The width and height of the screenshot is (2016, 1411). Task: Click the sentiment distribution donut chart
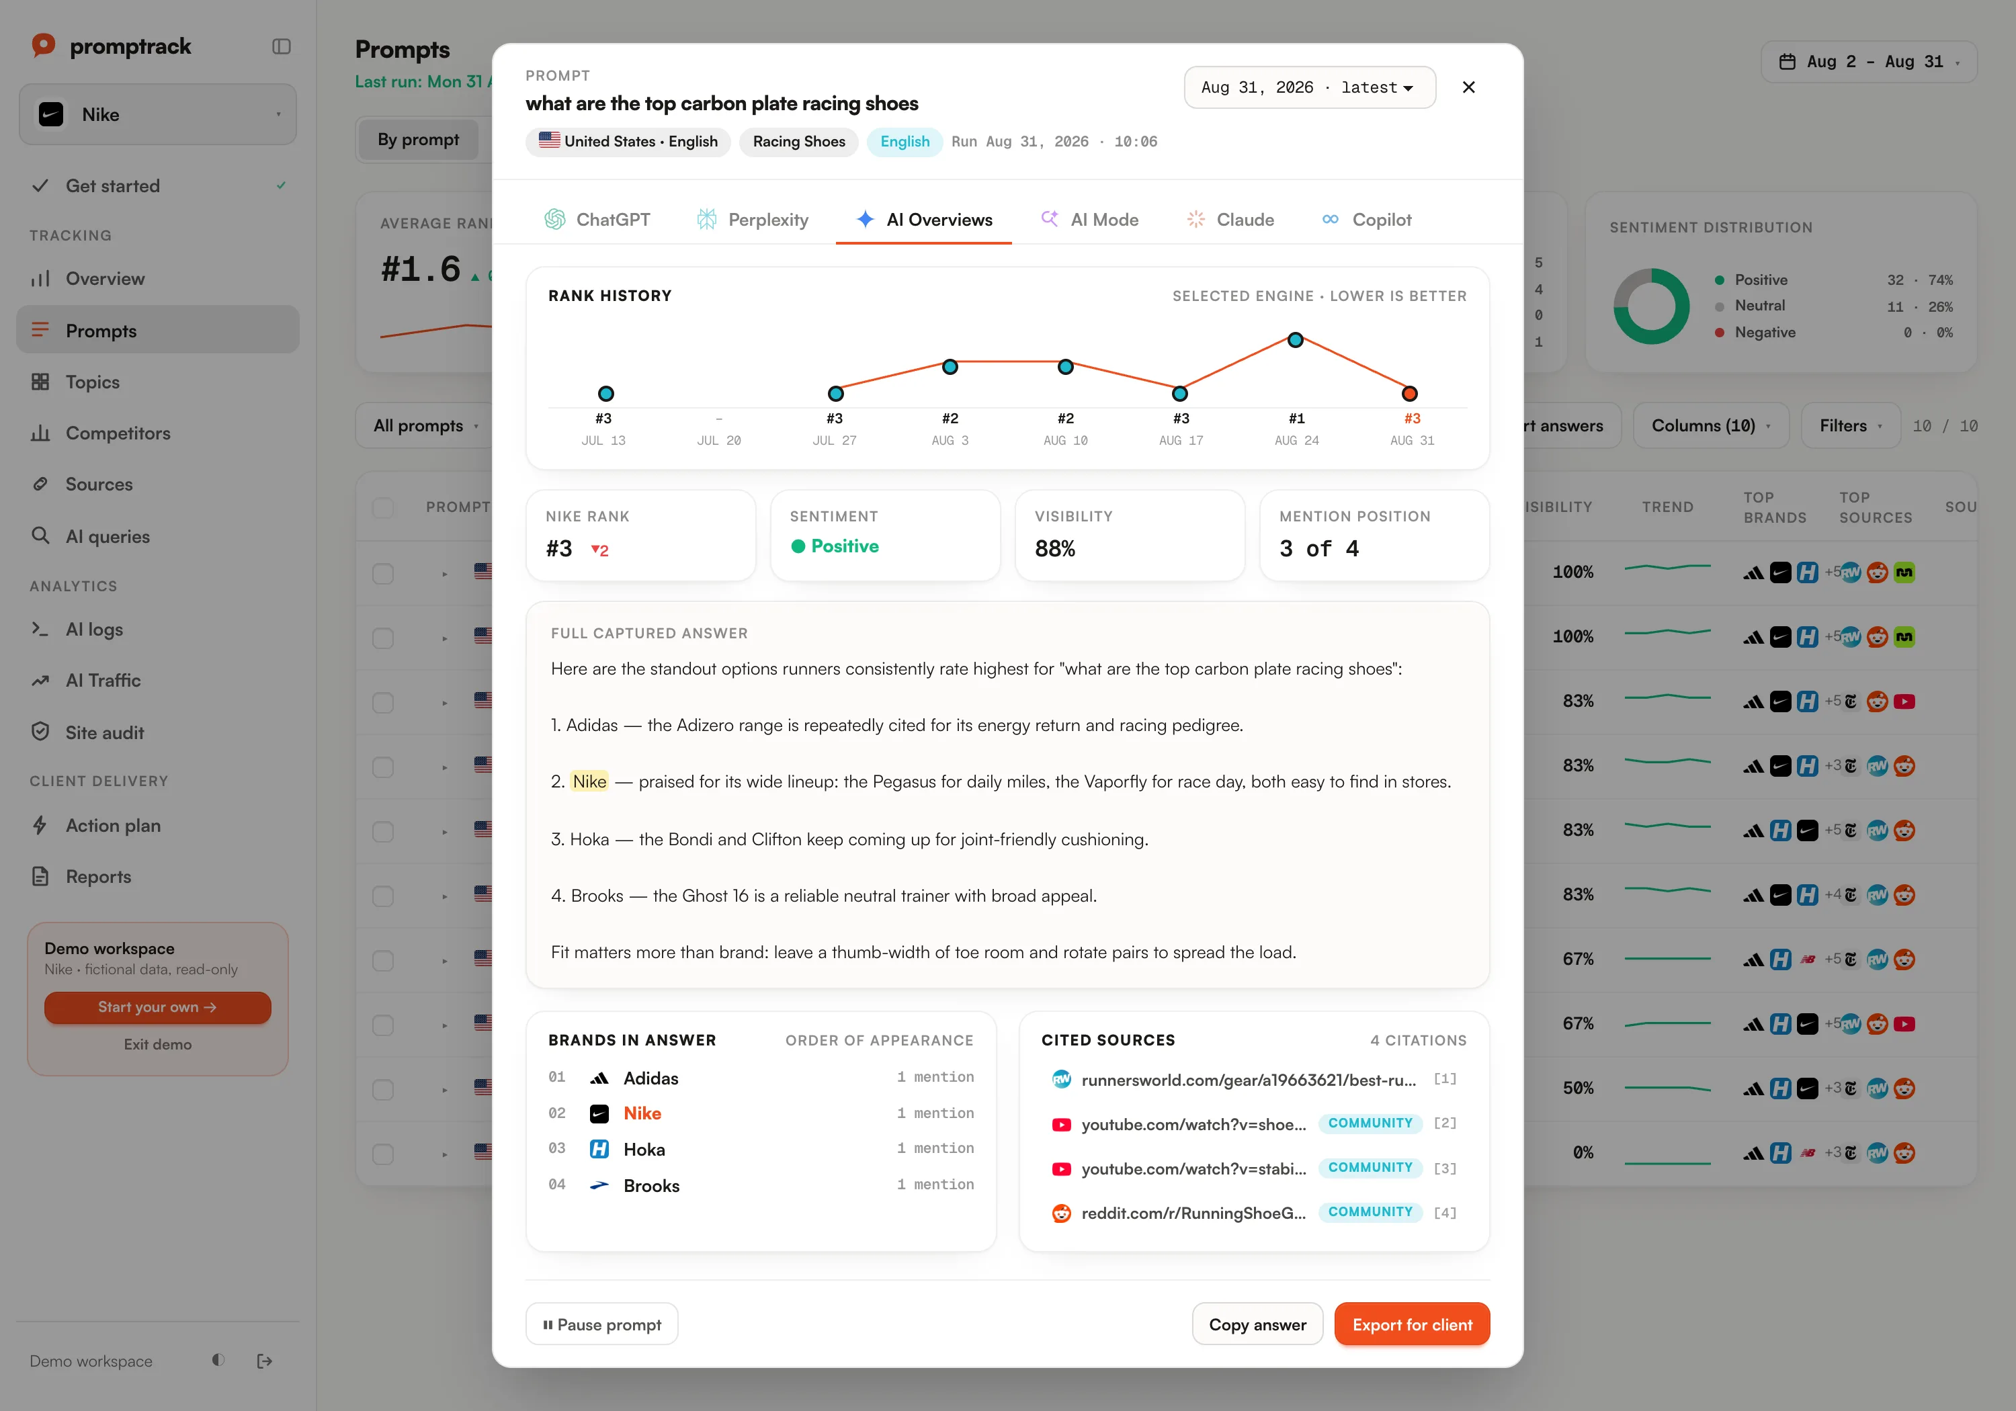pos(1652,306)
